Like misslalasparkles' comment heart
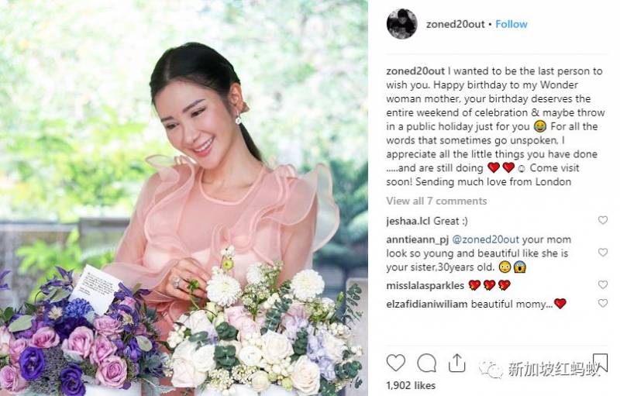Viewport: 620px width, 396px height. point(603,284)
